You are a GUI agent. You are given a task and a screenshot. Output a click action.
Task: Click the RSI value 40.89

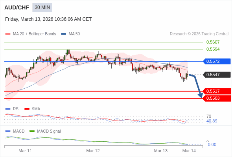[x=212, y=121]
